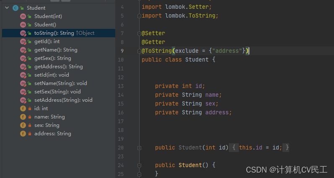The image size is (334, 178).
Task: Fold the imports block at line 5
Action: pyautogui.click(x=139, y=16)
